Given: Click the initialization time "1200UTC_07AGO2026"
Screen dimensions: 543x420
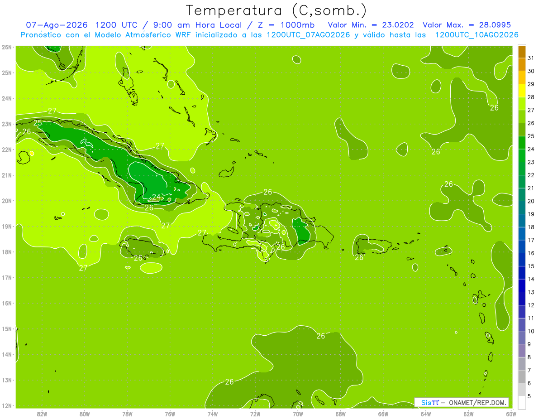Looking at the screenshot, I should [308, 35].
